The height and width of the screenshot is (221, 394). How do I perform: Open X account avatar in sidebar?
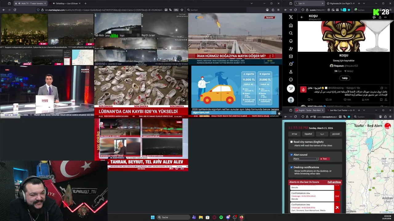pos(291,100)
